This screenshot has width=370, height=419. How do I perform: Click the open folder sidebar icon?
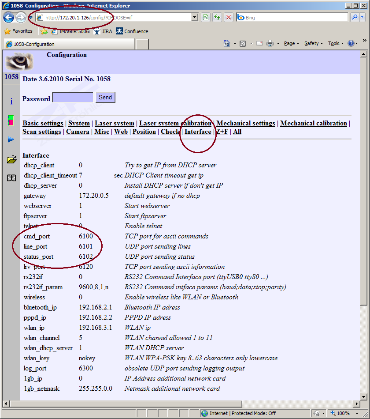pyautogui.click(x=12, y=159)
